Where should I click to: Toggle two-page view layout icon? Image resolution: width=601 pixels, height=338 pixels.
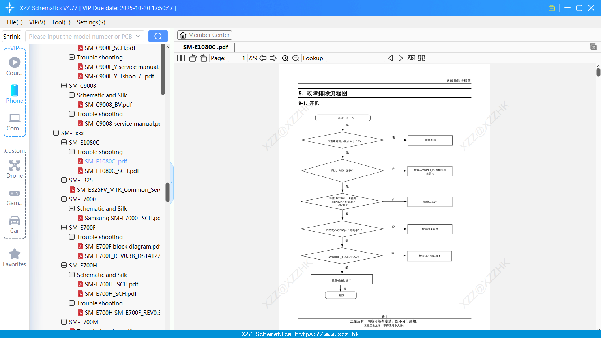181,58
